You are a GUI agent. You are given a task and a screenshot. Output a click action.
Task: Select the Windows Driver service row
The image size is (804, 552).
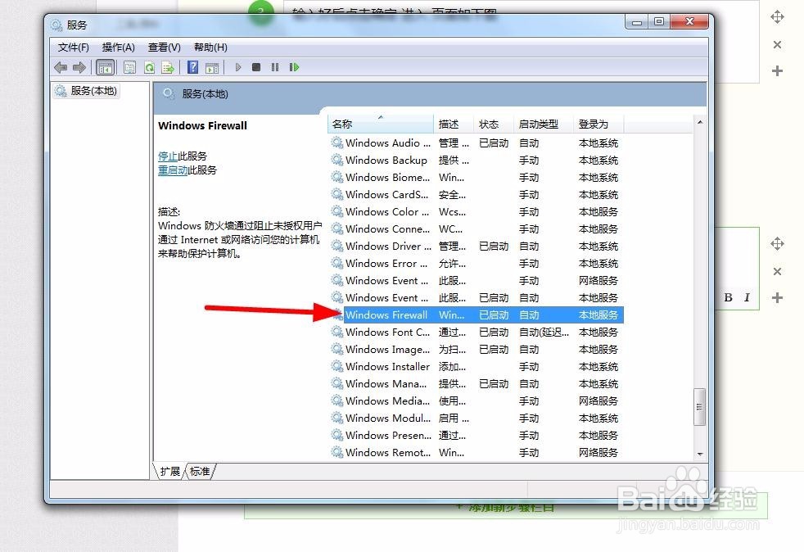click(x=476, y=247)
